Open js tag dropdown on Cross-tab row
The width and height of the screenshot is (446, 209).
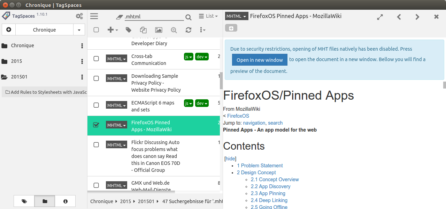click(x=189, y=56)
